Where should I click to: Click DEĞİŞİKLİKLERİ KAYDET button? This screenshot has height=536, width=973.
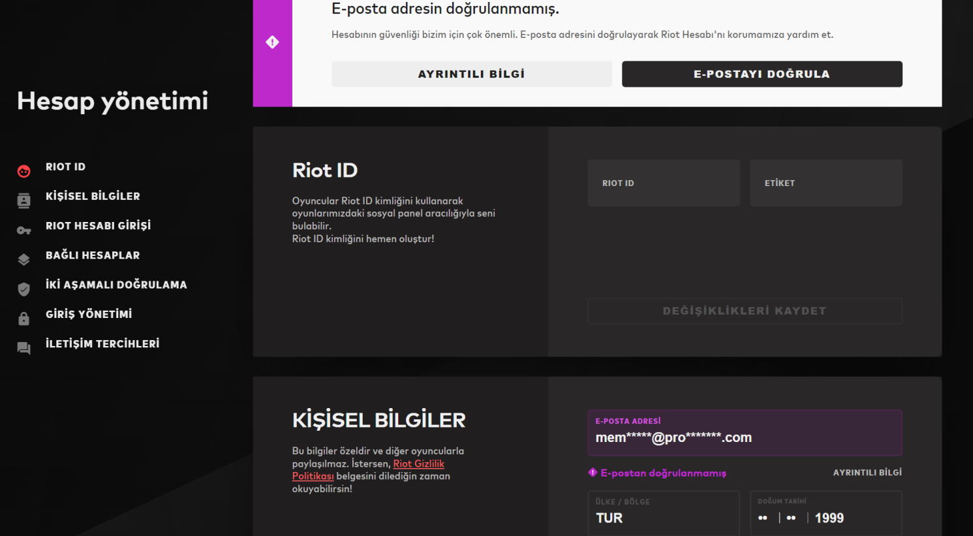coord(745,311)
